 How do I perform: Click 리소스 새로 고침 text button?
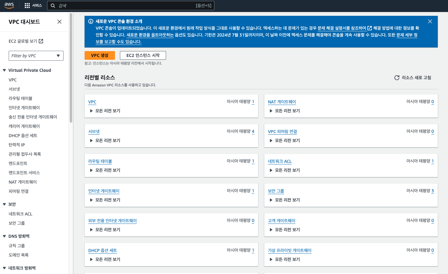(x=416, y=78)
